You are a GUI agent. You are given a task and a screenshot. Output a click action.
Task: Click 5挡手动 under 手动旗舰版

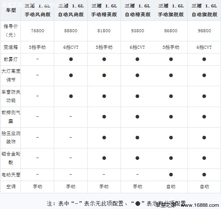click(x=171, y=47)
